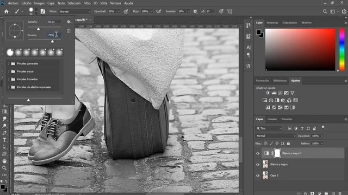Adjust the Tamaño size slider handle
This screenshot has height=195, width=348.
pos(39,29)
